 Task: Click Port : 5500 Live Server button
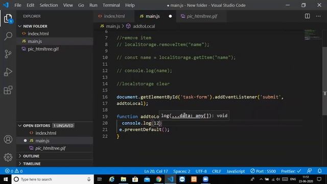point(263,171)
